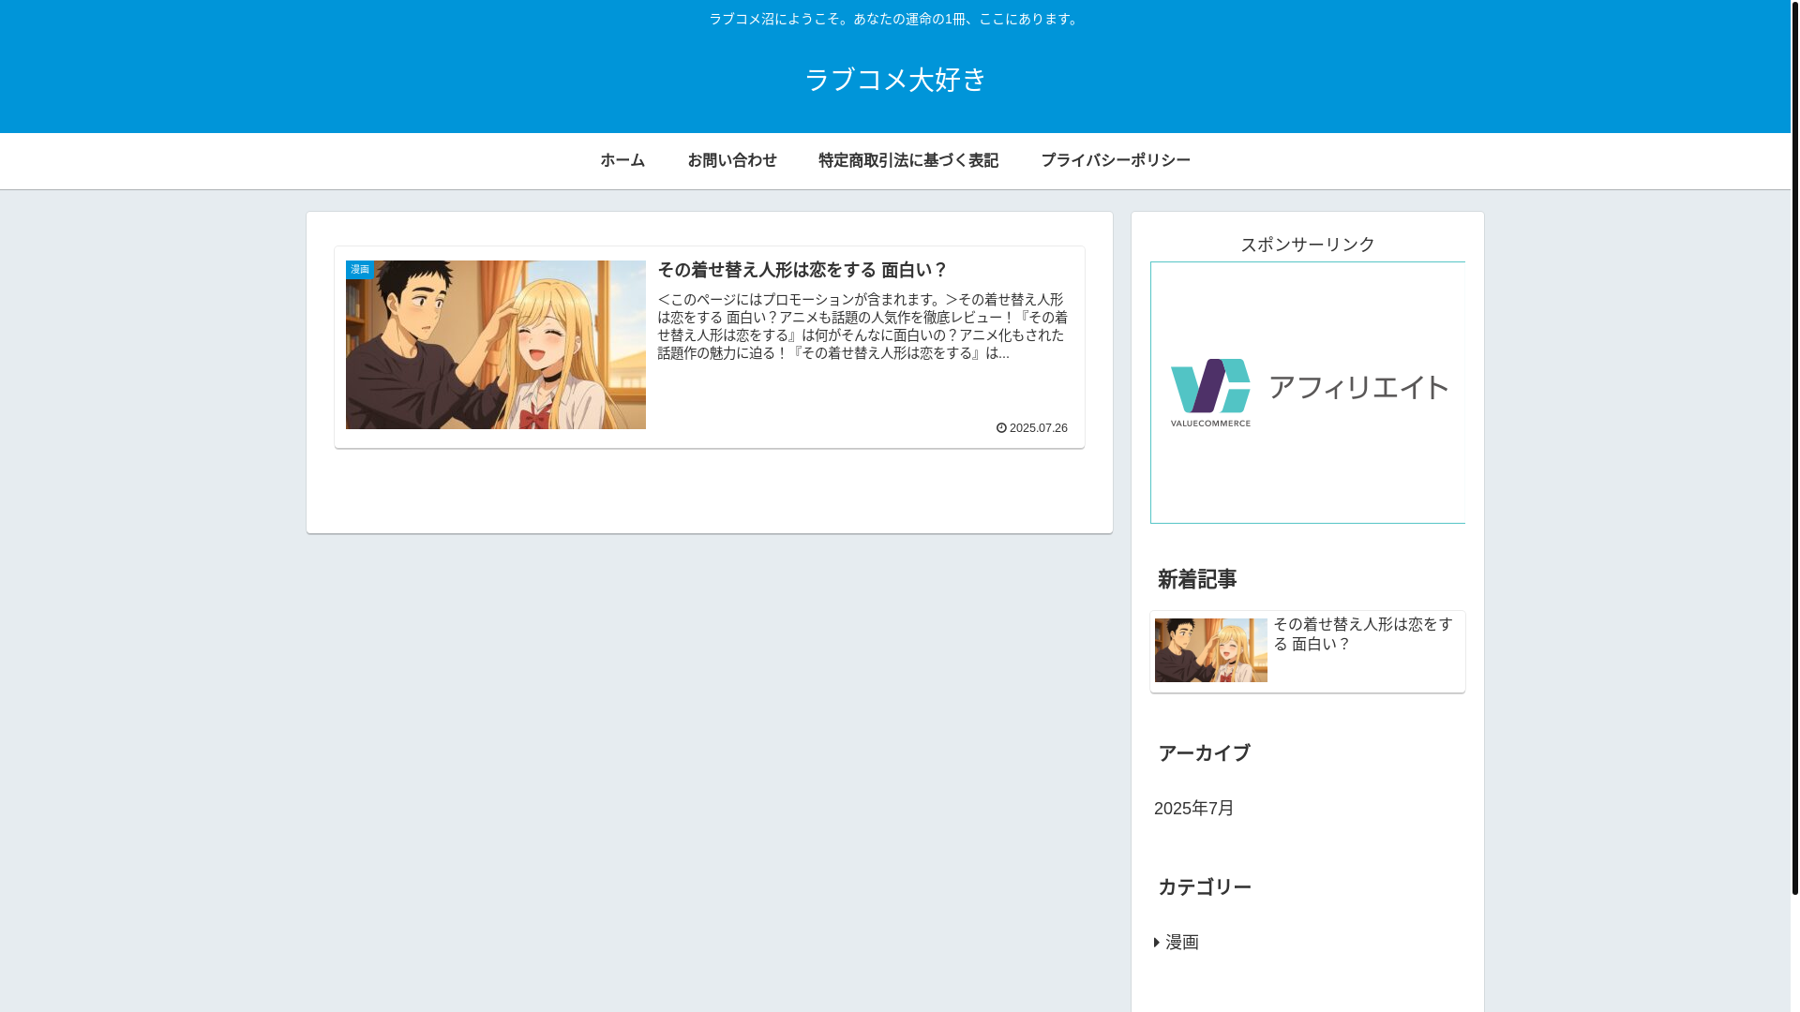Click the スポンサーリンク heading

pos(1308,245)
